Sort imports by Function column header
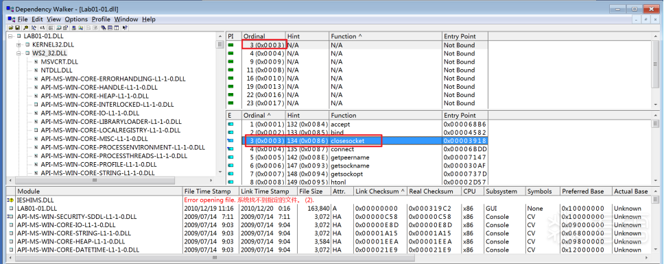The width and height of the screenshot is (664, 264). [386, 36]
